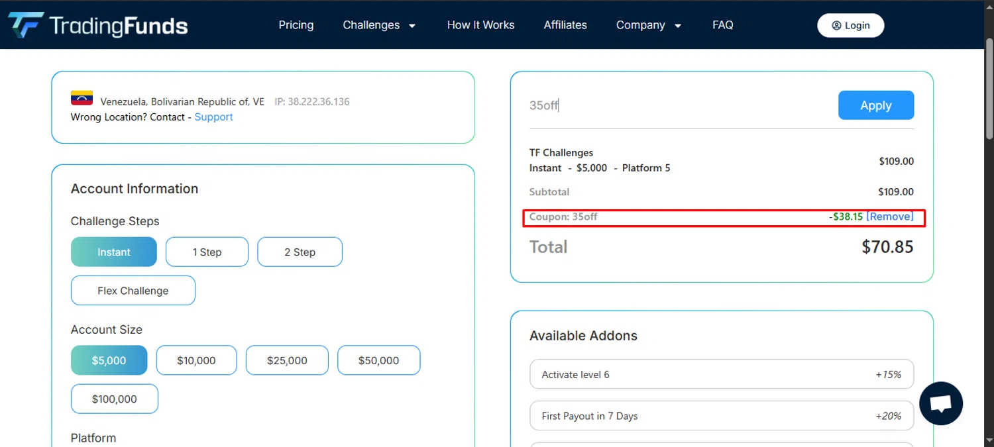
Task: Open the FAQ page
Action: (723, 25)
